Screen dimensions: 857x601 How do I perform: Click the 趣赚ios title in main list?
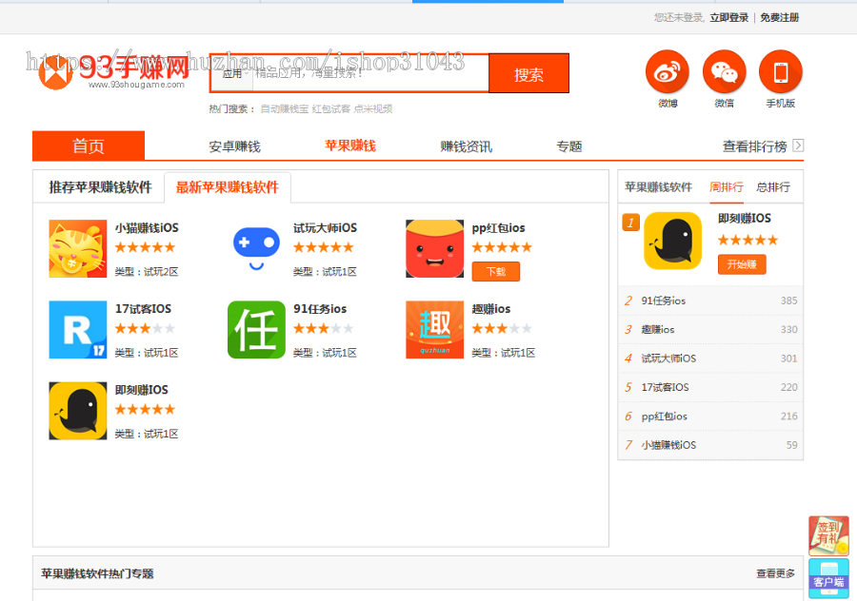coord(490,309)
